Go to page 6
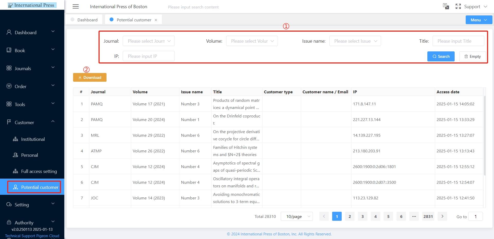Screen dimensions: 494x239 point(401,216)
